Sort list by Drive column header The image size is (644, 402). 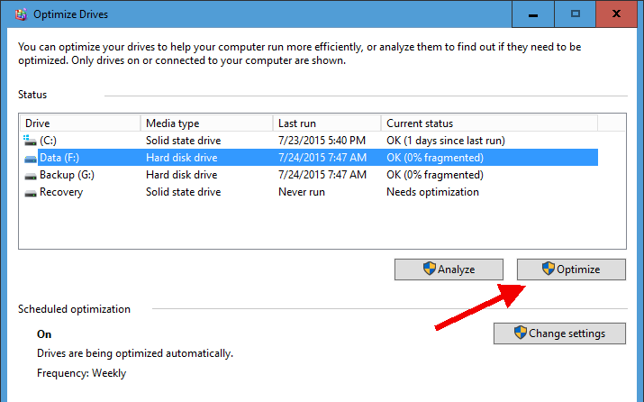pos(79,123)
